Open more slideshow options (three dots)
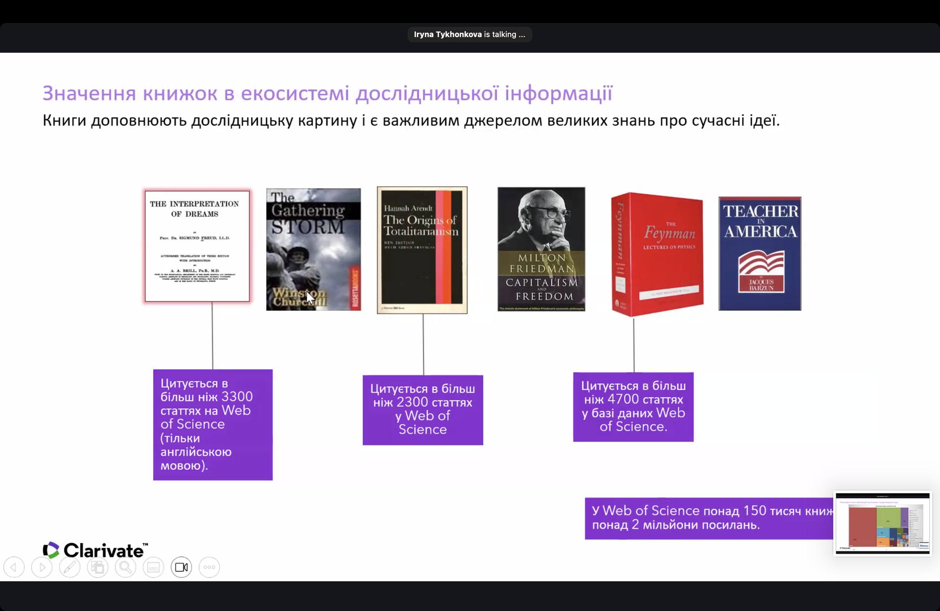 coord(209,567)
